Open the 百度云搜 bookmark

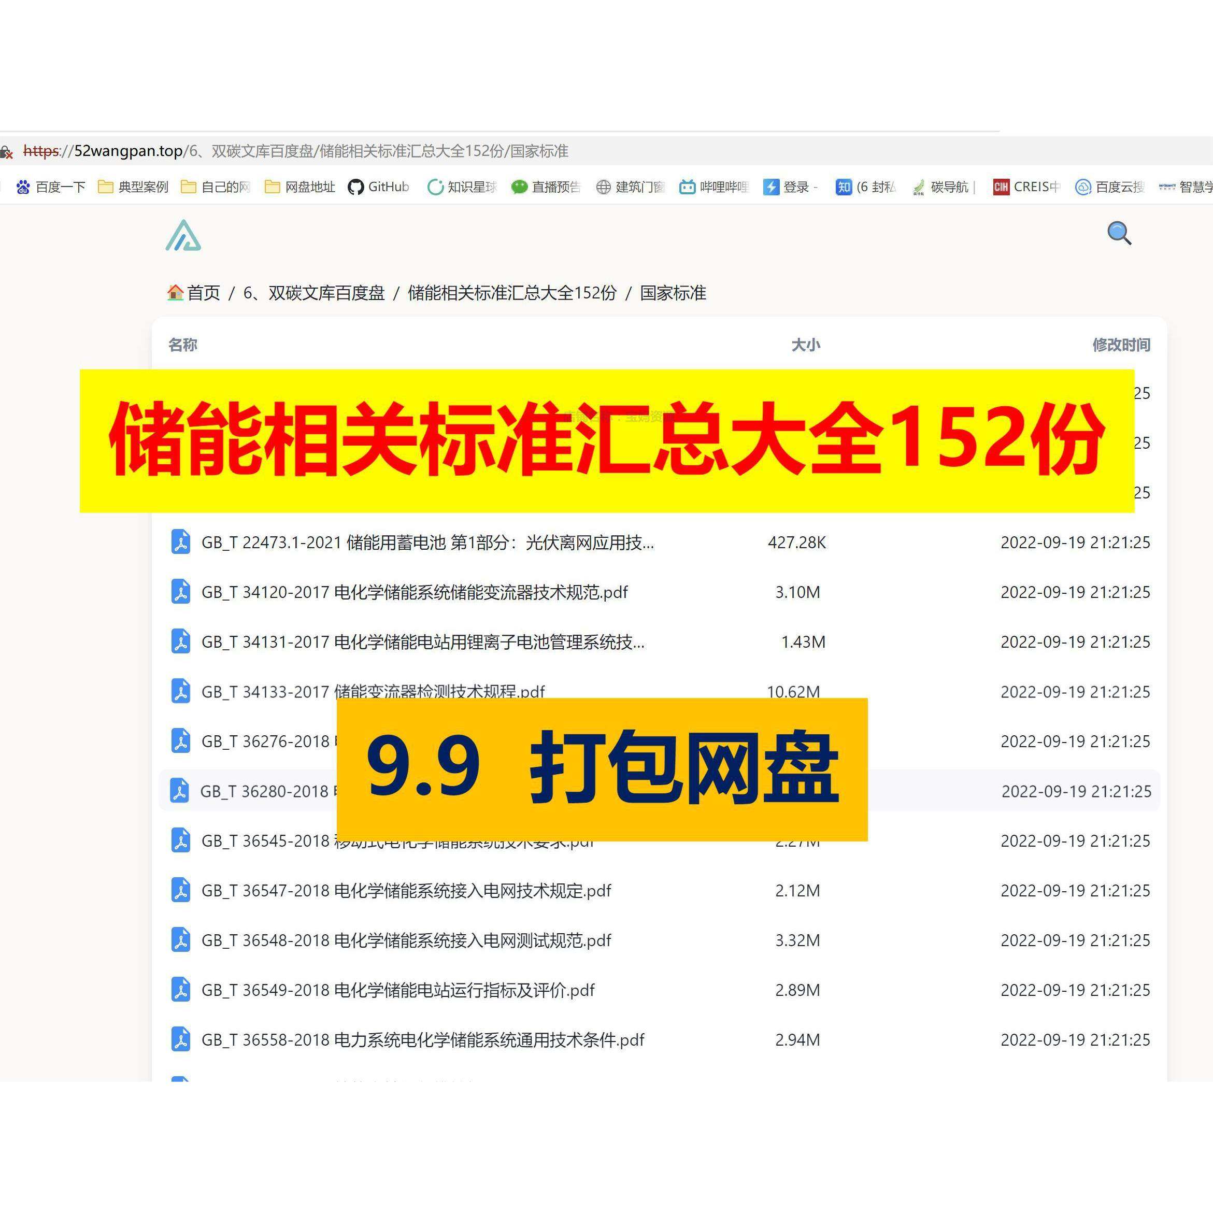1110,187
